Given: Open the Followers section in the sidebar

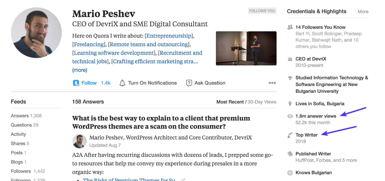Looking at the screenshot, I should 21,171.
